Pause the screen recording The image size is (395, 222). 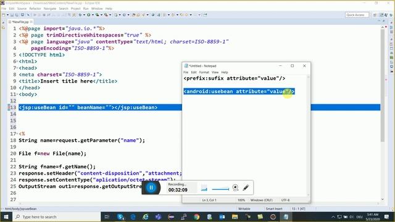tap(151, 187)
